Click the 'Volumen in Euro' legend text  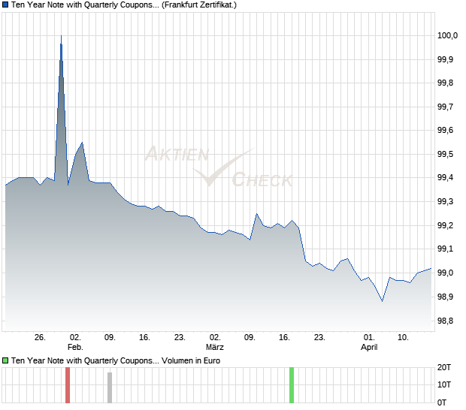coord(191,360)
